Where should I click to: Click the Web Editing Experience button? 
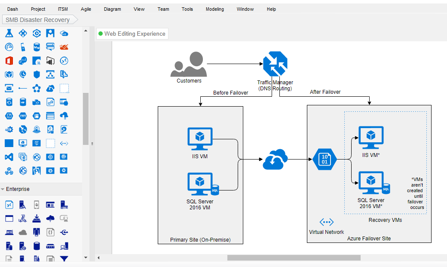tap(132, 34)
